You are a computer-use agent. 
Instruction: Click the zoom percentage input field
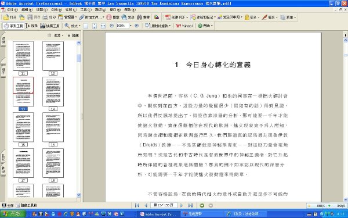point(122,26)
